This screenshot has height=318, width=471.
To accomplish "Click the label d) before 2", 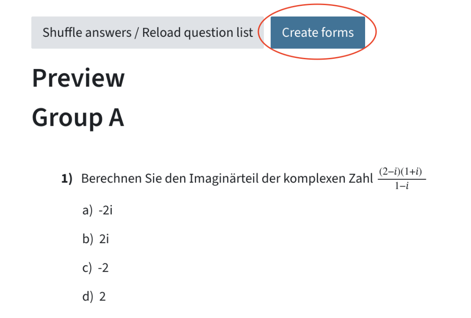I will [87, 296].
